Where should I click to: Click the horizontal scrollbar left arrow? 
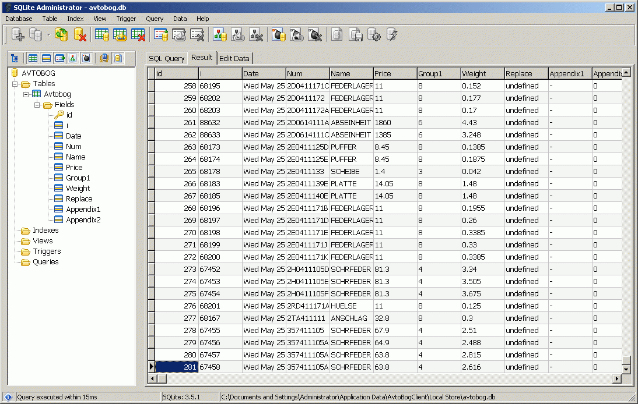pyautogui.click(x=152, y=379)
